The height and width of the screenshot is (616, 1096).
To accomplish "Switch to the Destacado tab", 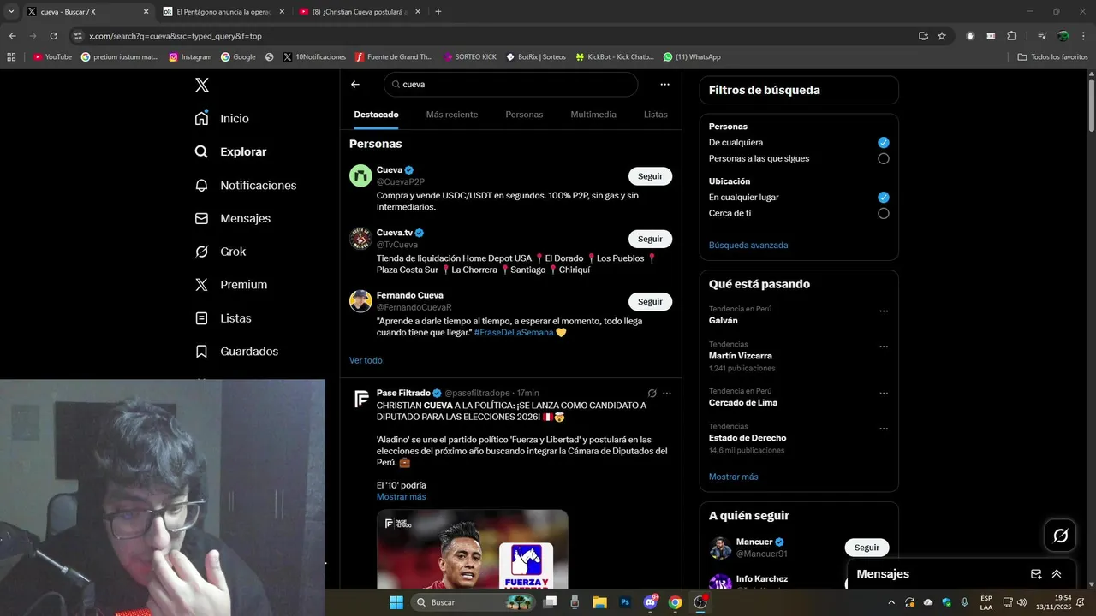I will point(376,115).
